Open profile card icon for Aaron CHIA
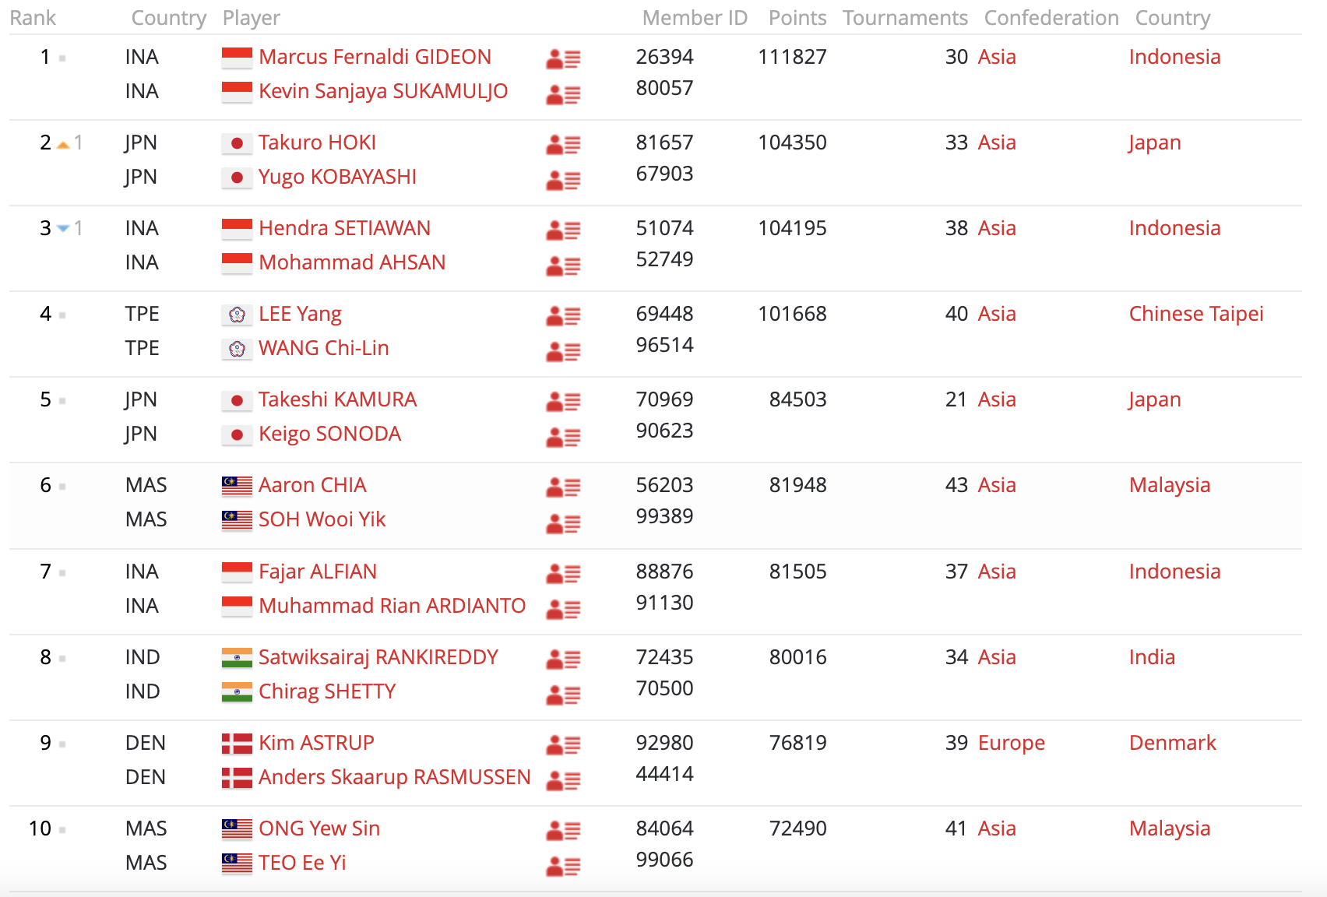The width and height of the screenshot is (1327, 897). coord(563,487)
